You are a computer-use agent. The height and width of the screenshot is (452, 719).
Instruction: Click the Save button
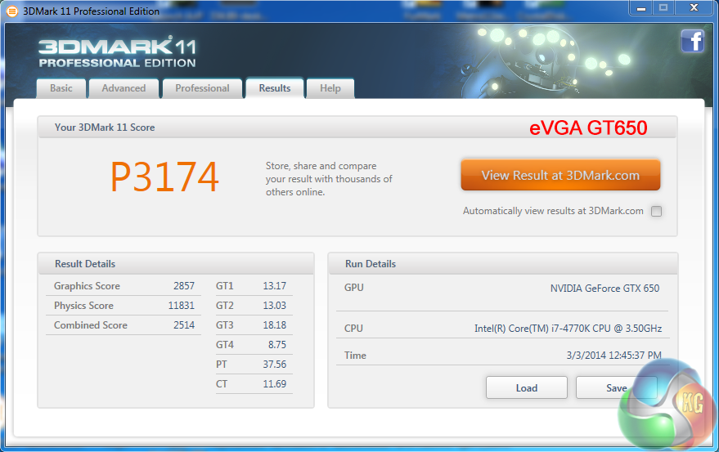(x=616, y=387)
